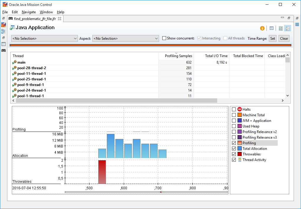Click the Total Allocation blue color swatch

pyautogui.click(x=239, y=149)
